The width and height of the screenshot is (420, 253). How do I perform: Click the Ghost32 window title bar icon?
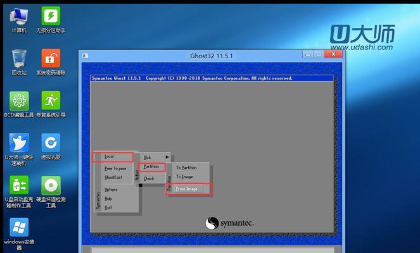pos(86,56)
